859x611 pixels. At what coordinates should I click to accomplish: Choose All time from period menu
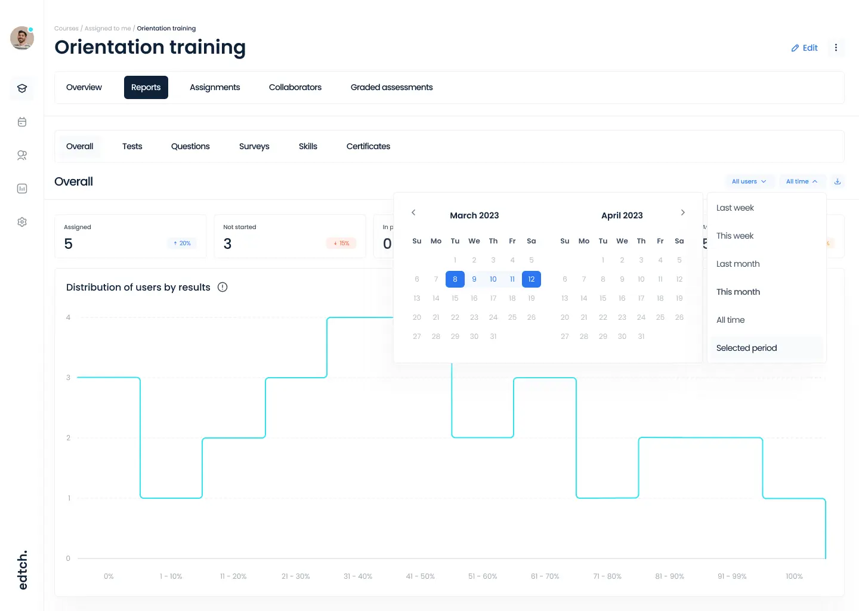coord(767,320)
